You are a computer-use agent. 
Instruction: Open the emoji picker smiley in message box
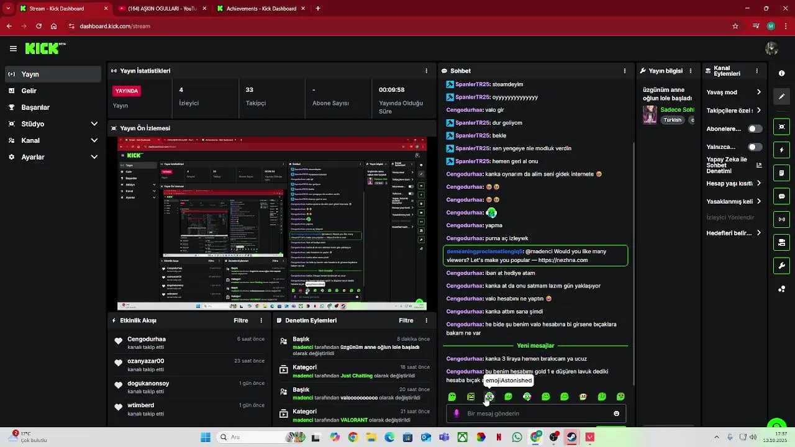(x=616, y=413)
